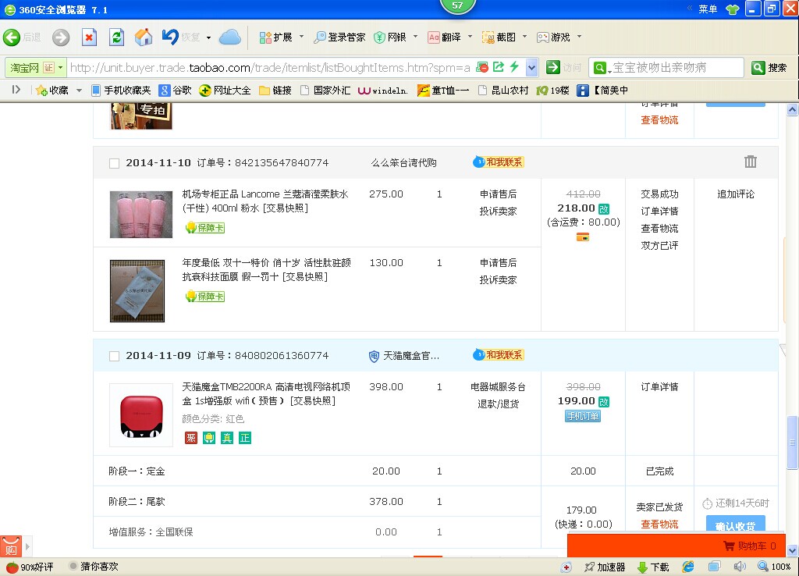Image resolution: width=799 pixels, height=576 pixels.
Task: Open the 翻译 translate tool
Action: click(x=444, y=37)
